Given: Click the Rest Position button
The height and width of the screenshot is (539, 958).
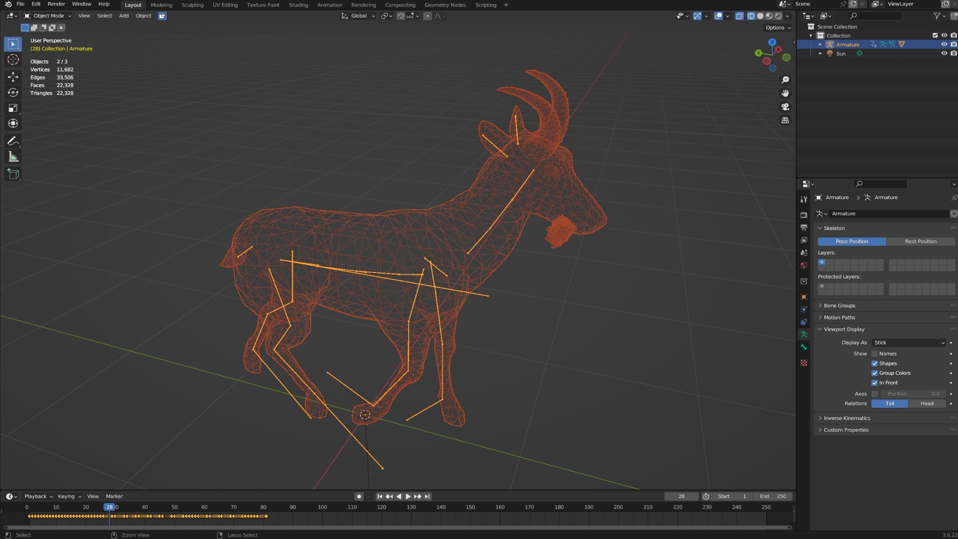Looking at the screenshot, I should (921, 242).
